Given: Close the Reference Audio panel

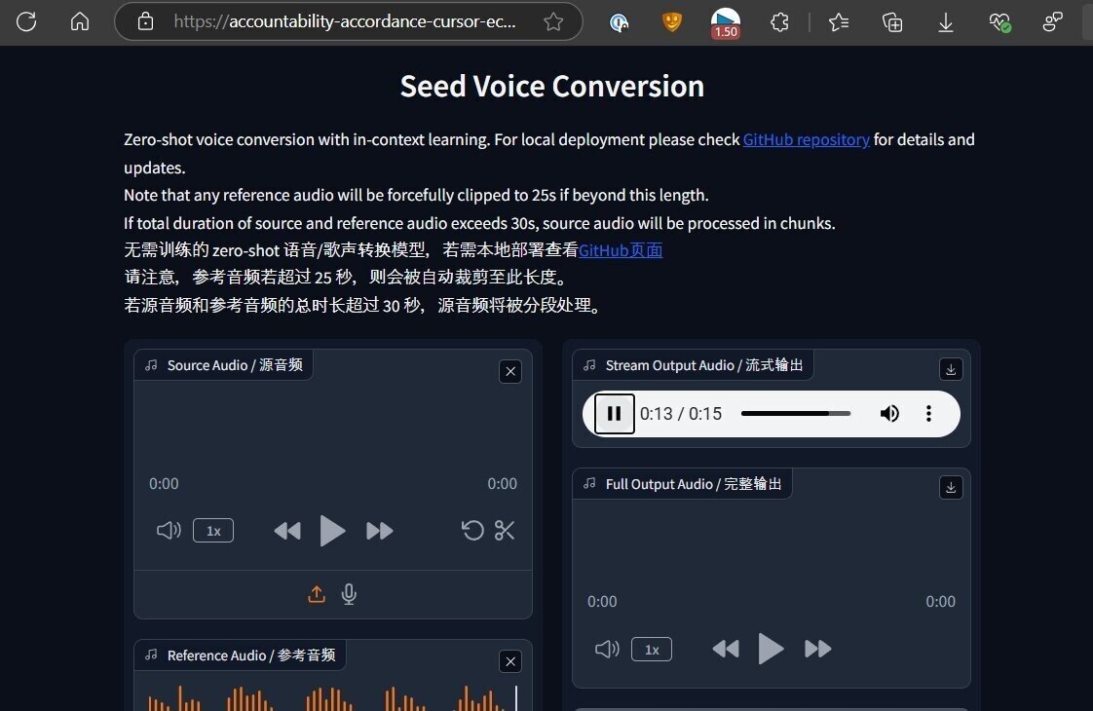Looking at the screenshot, I should pos(510,661).
